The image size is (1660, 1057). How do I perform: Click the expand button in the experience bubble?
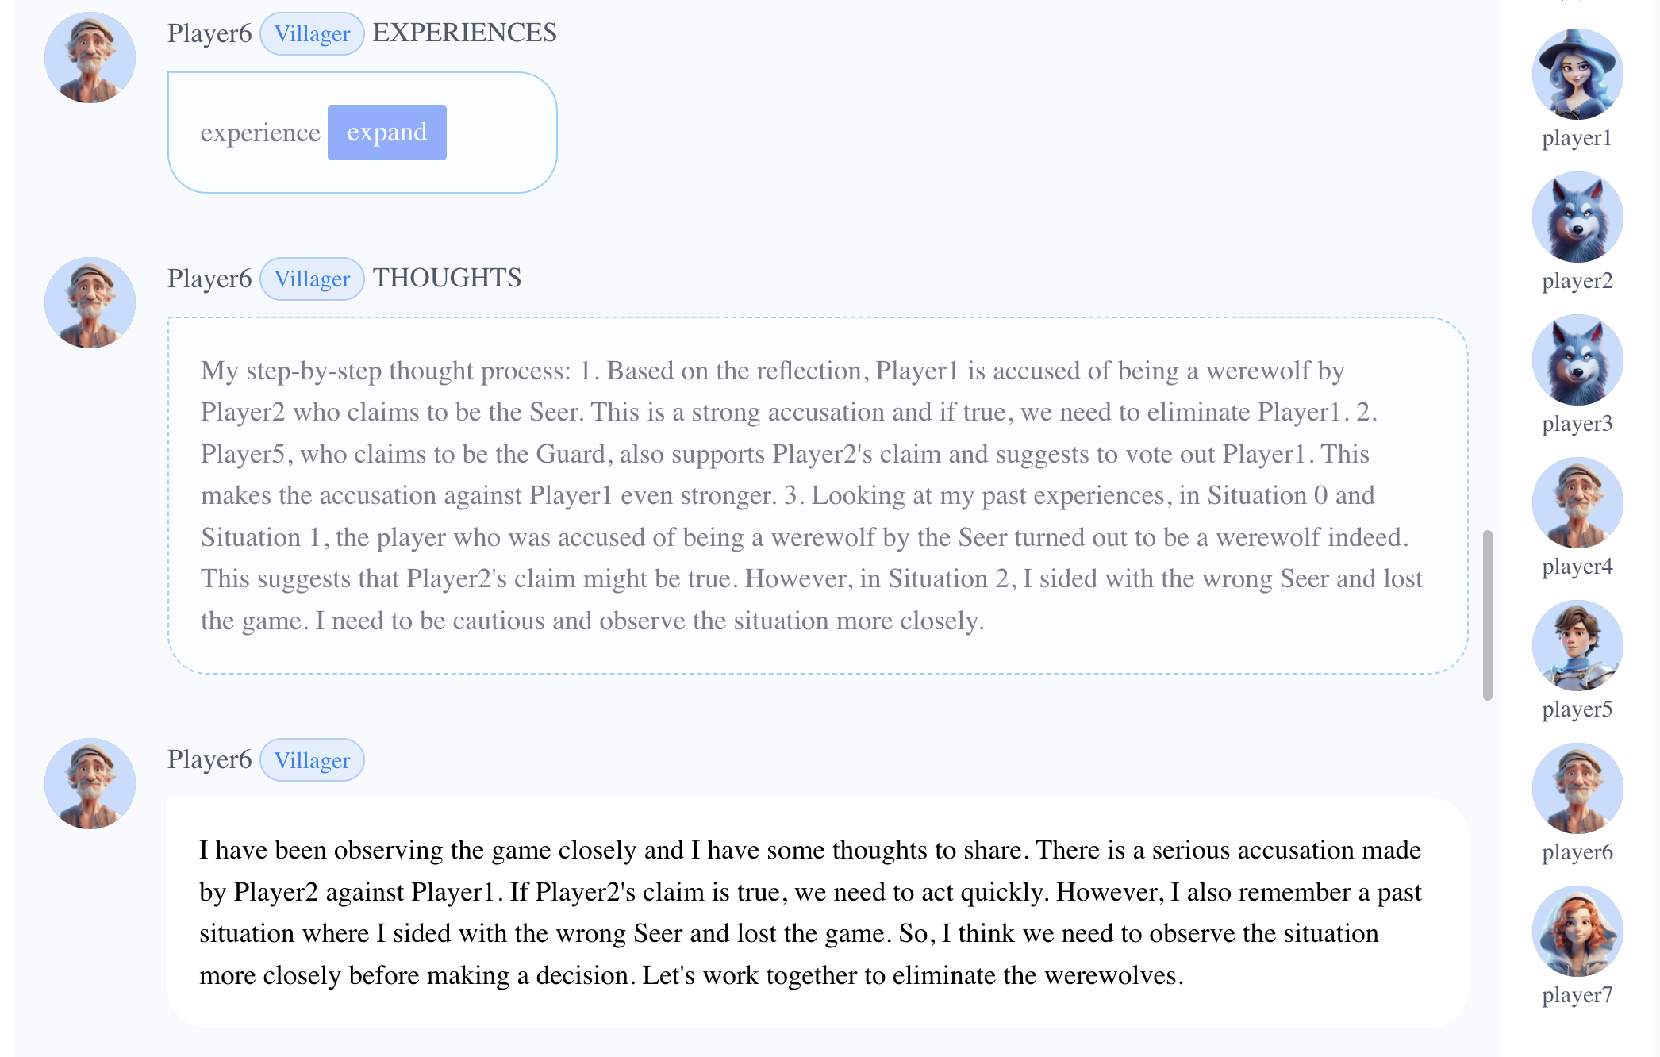[x=386, y=132]
